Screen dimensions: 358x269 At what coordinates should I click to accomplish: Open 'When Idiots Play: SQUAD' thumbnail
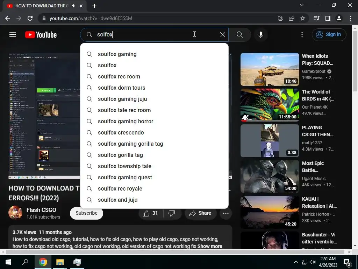[270, 69]
